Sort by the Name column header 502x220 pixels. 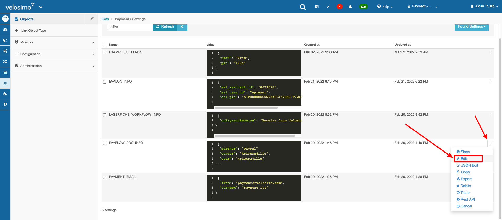coord(113,45)
